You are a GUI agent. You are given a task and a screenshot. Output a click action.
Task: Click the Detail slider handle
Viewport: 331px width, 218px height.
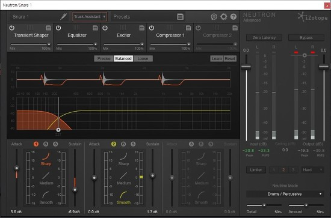click(x=264, y=205)
